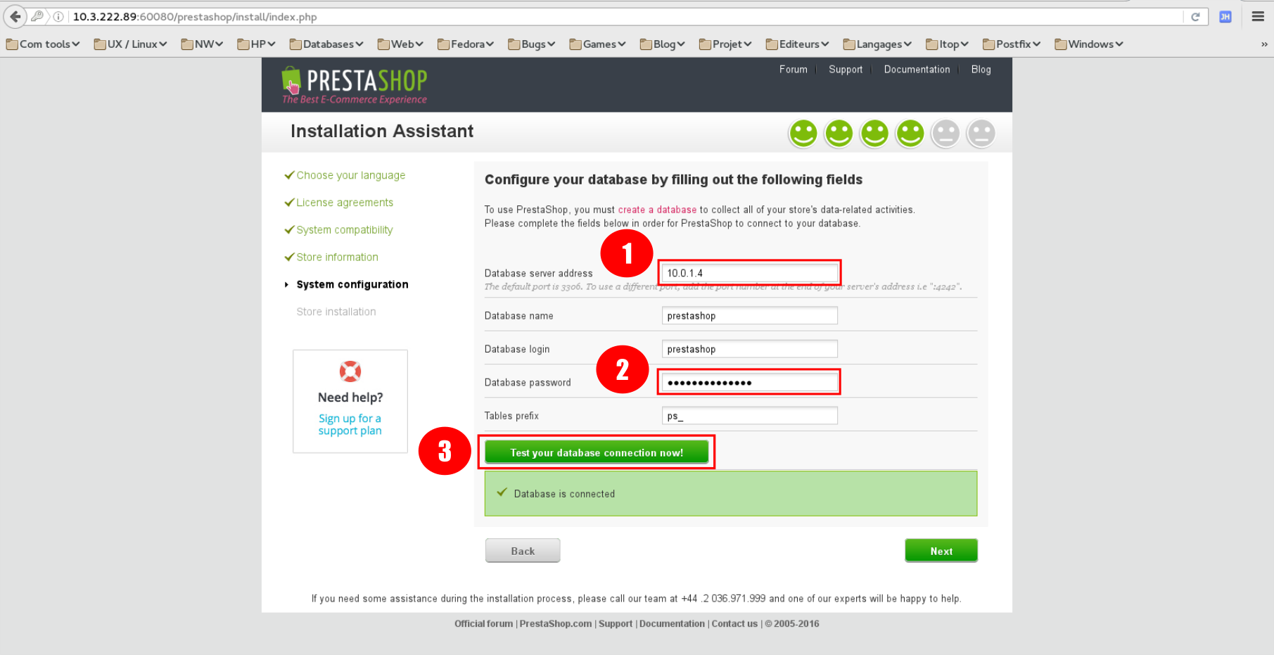Click the last grey smiley progress icon
The width and height of the screenshot is (1274, 655).
tap(981, 133)
